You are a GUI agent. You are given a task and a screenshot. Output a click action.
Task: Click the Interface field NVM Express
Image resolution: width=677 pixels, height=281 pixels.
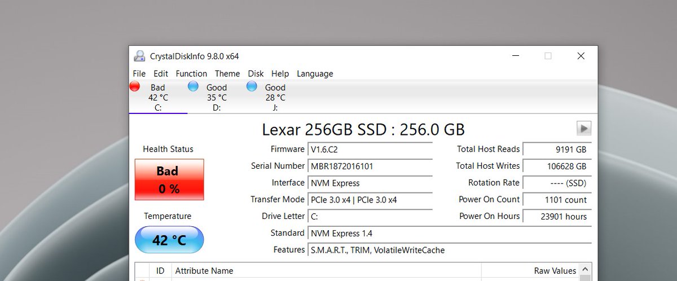click(x=370, y=183)
